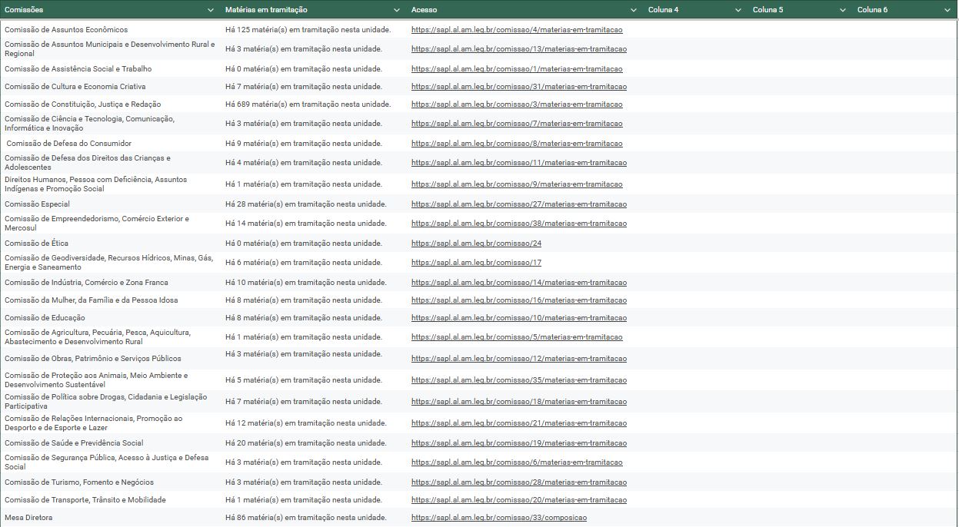
Task: Go to the comissao/21 matérias link
Action: pyautogui.click(x=519, y=423)
